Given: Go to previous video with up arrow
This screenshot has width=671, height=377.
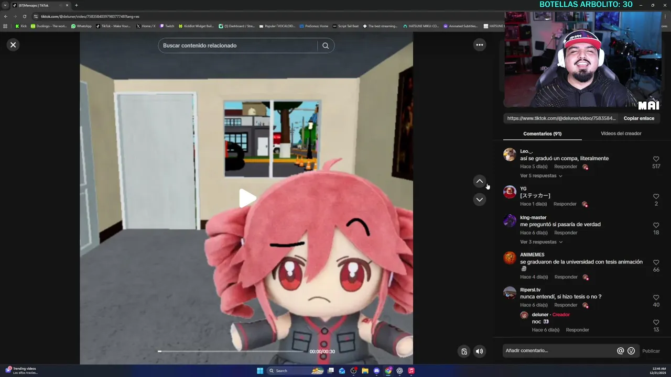Looking at the screenshot, I should click(479, 181).
